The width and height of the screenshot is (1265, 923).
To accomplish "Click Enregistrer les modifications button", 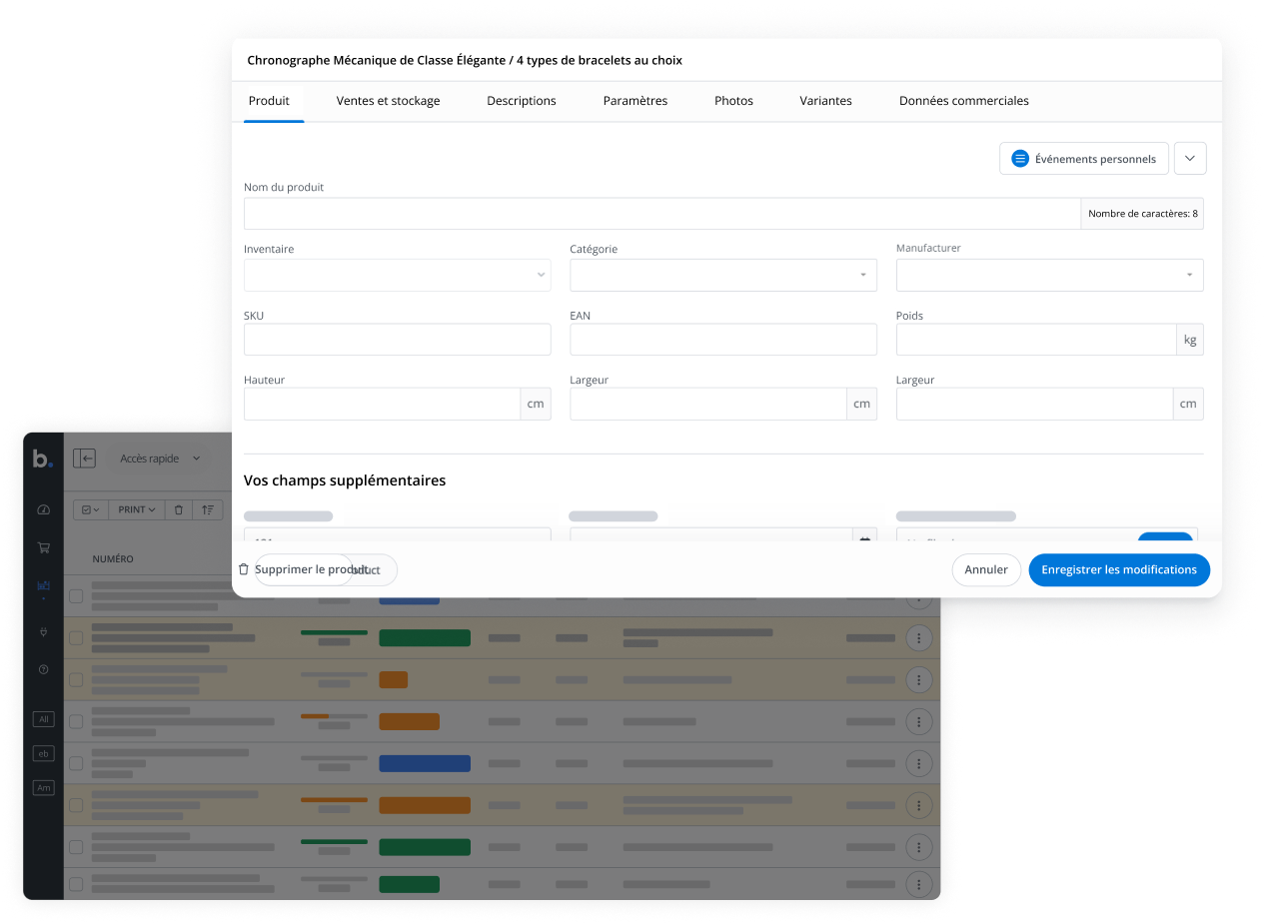I will 1119,569.
